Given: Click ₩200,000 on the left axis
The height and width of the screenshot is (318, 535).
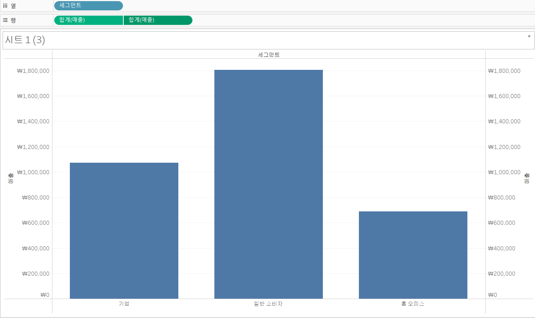Looking at the screenshot, I should [36, 273].
